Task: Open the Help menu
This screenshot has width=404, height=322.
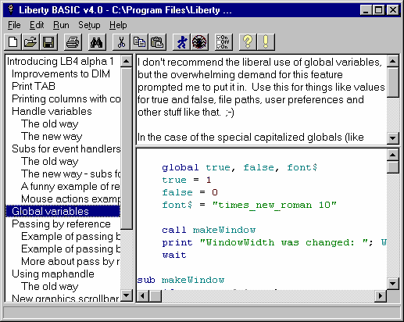Action: [x=118, y=25]
